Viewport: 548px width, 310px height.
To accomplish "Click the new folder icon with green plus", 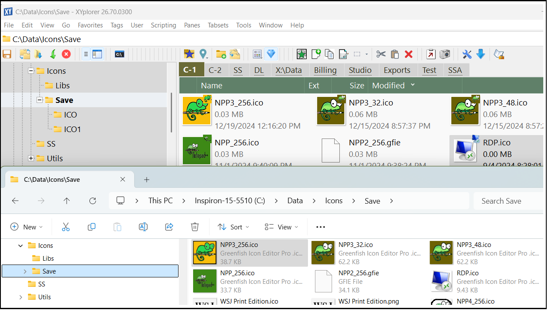I will [x=221, y=54].
